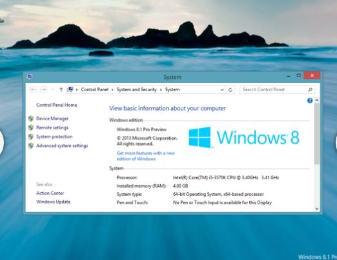The image size is (337, 260).
Task: Open Control Panel Home link
Action: [x=57, y=105]
